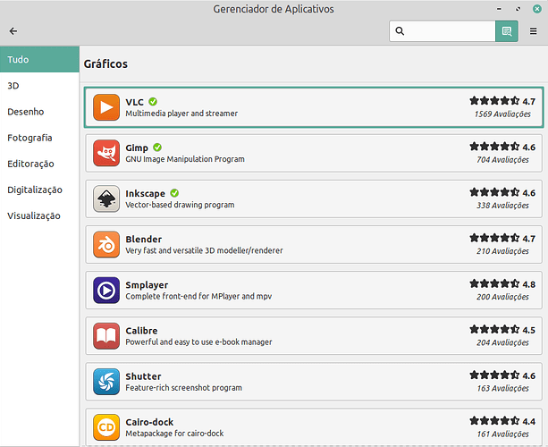Go back with the left arrow button
548x447 pixels.
click(13, 31)
